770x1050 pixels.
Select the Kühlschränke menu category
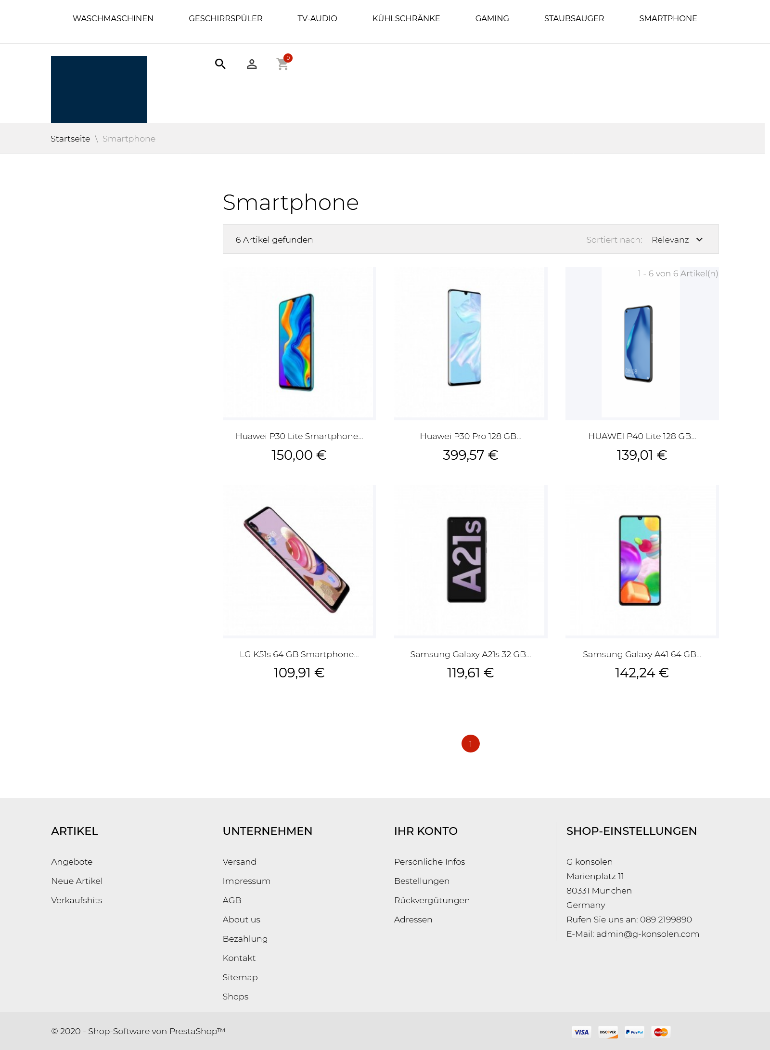click(406, 18)
